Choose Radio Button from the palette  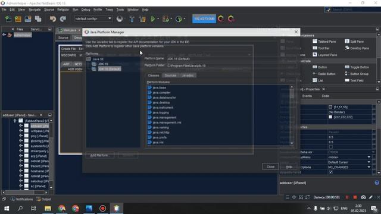tap(324, 74)
